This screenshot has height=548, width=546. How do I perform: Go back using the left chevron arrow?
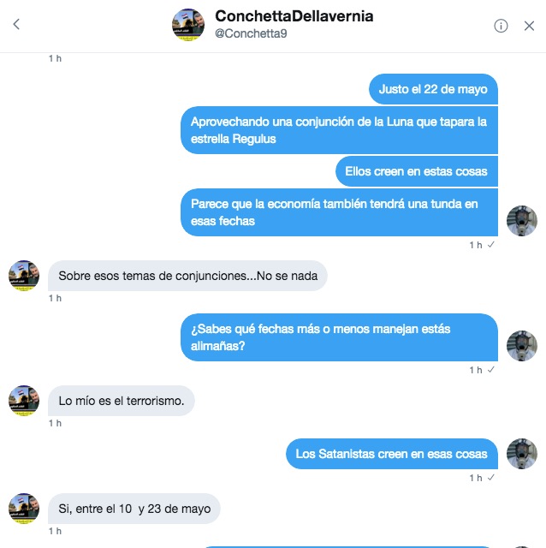16,25
